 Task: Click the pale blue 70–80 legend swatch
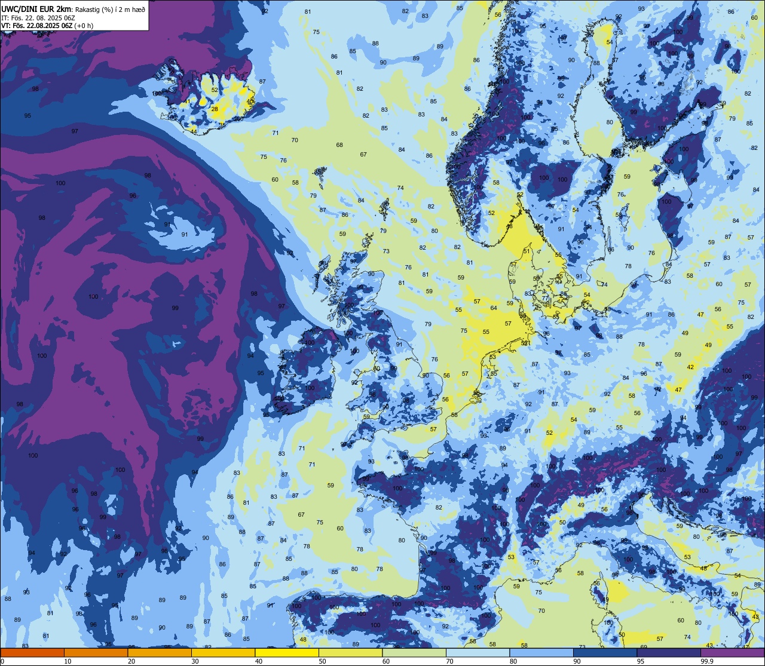click(x=478, y=652)
